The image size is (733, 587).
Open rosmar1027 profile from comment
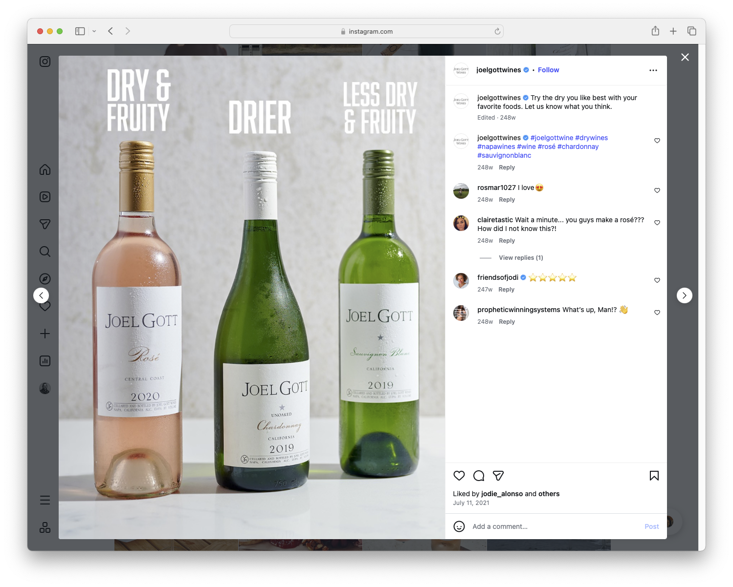496,188
